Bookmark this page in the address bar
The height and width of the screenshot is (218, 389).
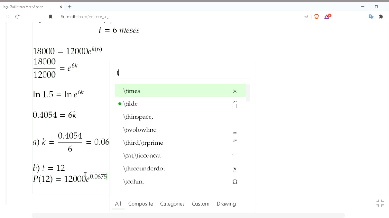[50, 17]
